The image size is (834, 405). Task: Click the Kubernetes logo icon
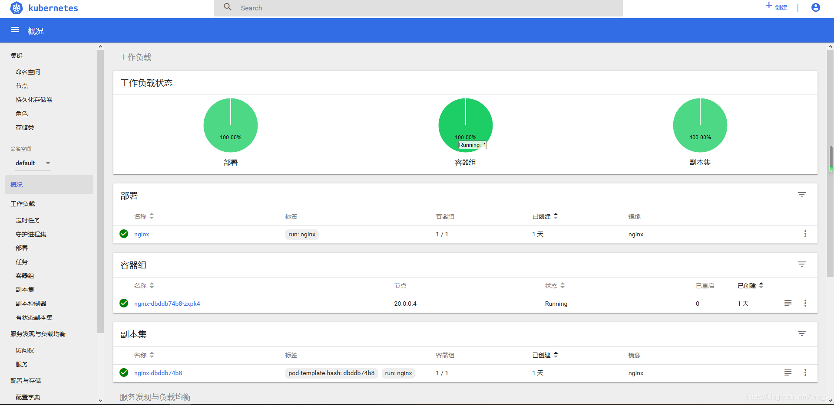16,8
